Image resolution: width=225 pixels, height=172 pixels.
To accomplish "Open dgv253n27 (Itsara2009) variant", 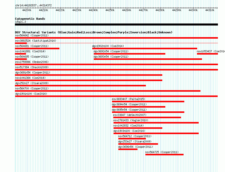I will pos(135,141).
